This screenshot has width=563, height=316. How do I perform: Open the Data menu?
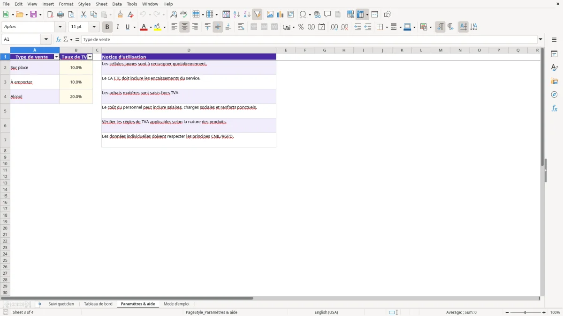[117, 4]
